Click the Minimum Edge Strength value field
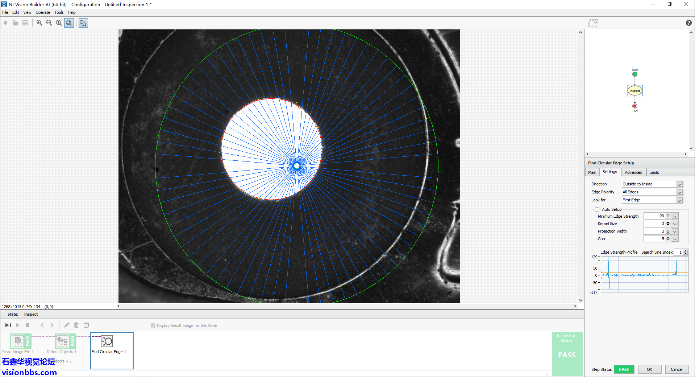This screenshot has width=695, height=377. pos(654,216)
